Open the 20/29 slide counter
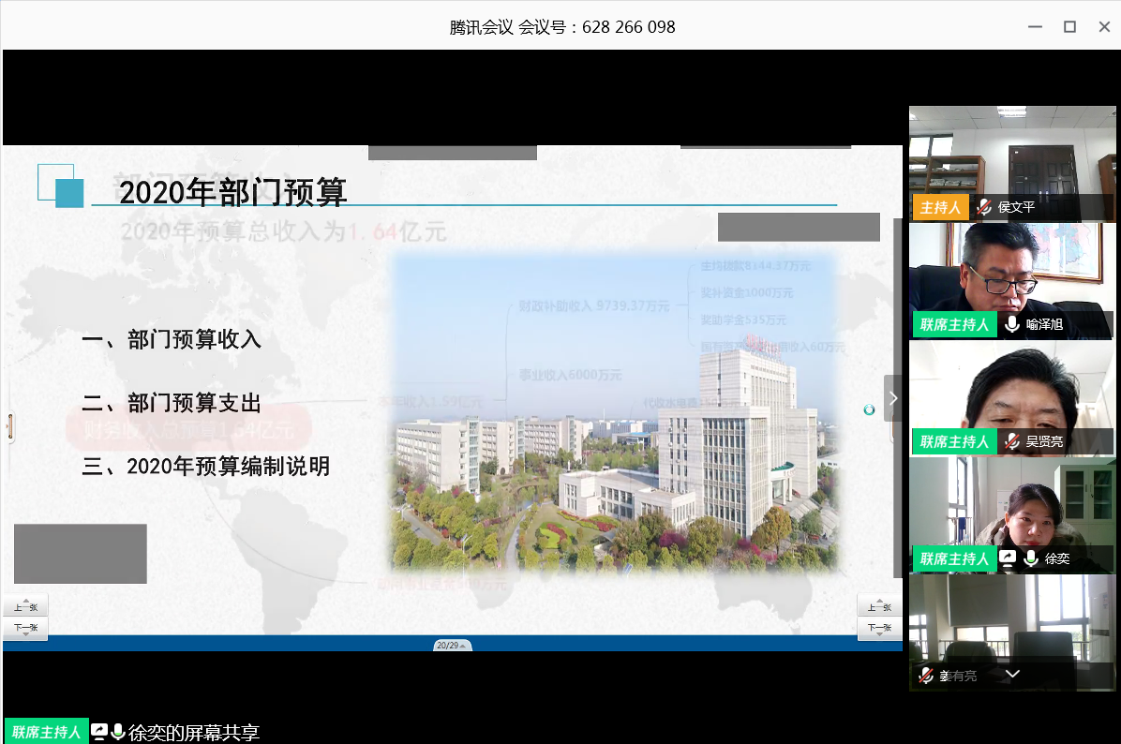This screenshot has height=744, width=1121. [x=452, y=646]
